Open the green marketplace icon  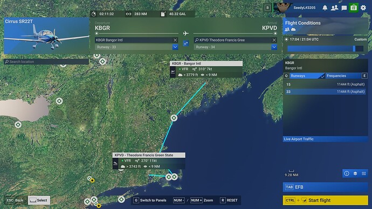click(x=354, y=8)
